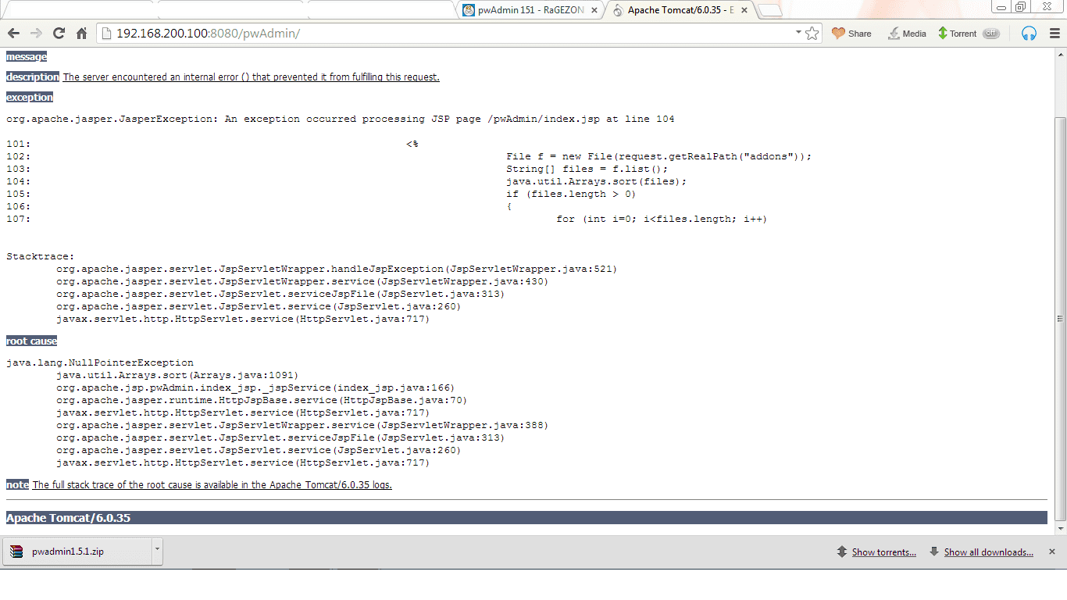Click the pwAdmin tab favicon
1067x600 pixels.
(469, 10)
